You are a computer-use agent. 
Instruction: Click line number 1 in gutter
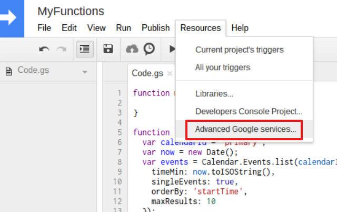(x=120, y=93)
